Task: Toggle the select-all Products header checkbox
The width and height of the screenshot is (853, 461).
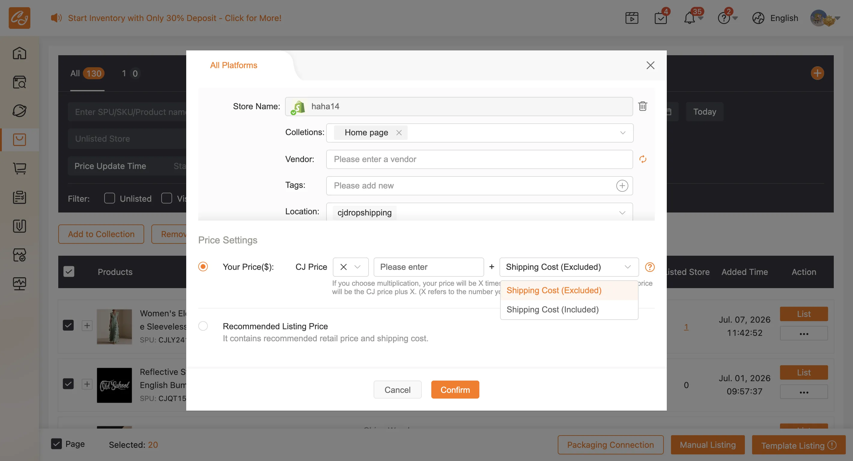Action: click(x=68, y=272)
